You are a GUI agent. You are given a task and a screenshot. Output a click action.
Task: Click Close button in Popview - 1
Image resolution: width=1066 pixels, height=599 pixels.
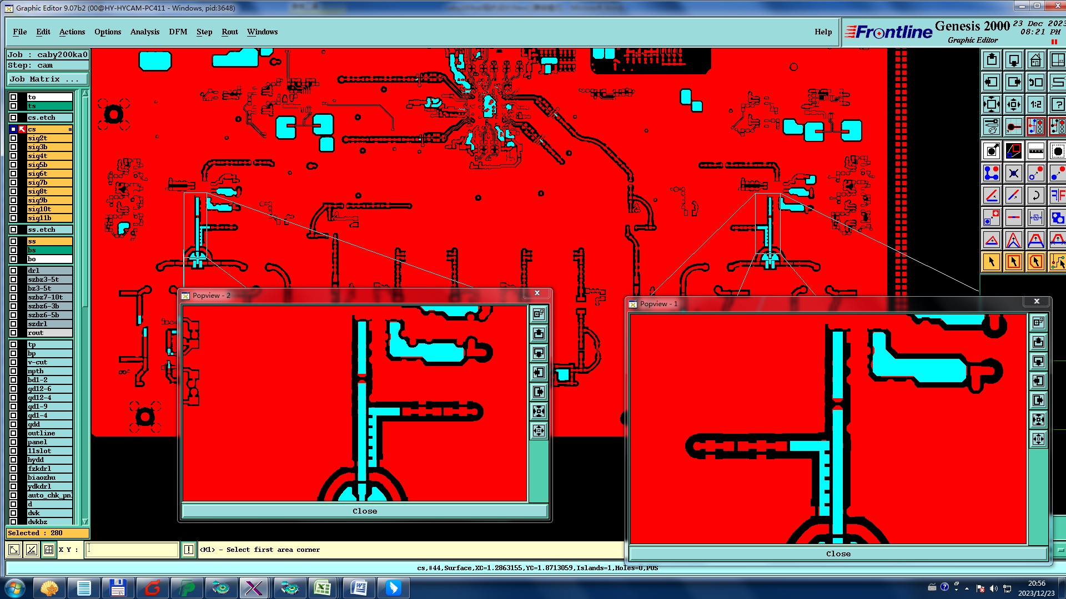click(838, 554)
